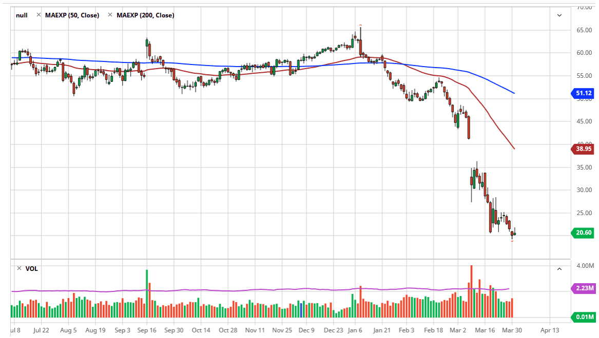The height and width of the screenshot is (338, 599).
Task: Click the blue 51.12 price tag
Action: pos(582,93)
